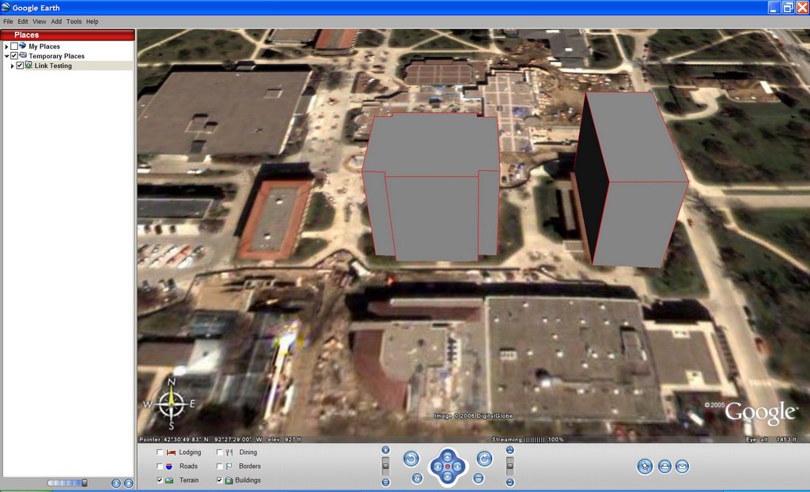Click the Google Earth title bar icon
This screenshot has width=810, height=492.
pos(6,7)
